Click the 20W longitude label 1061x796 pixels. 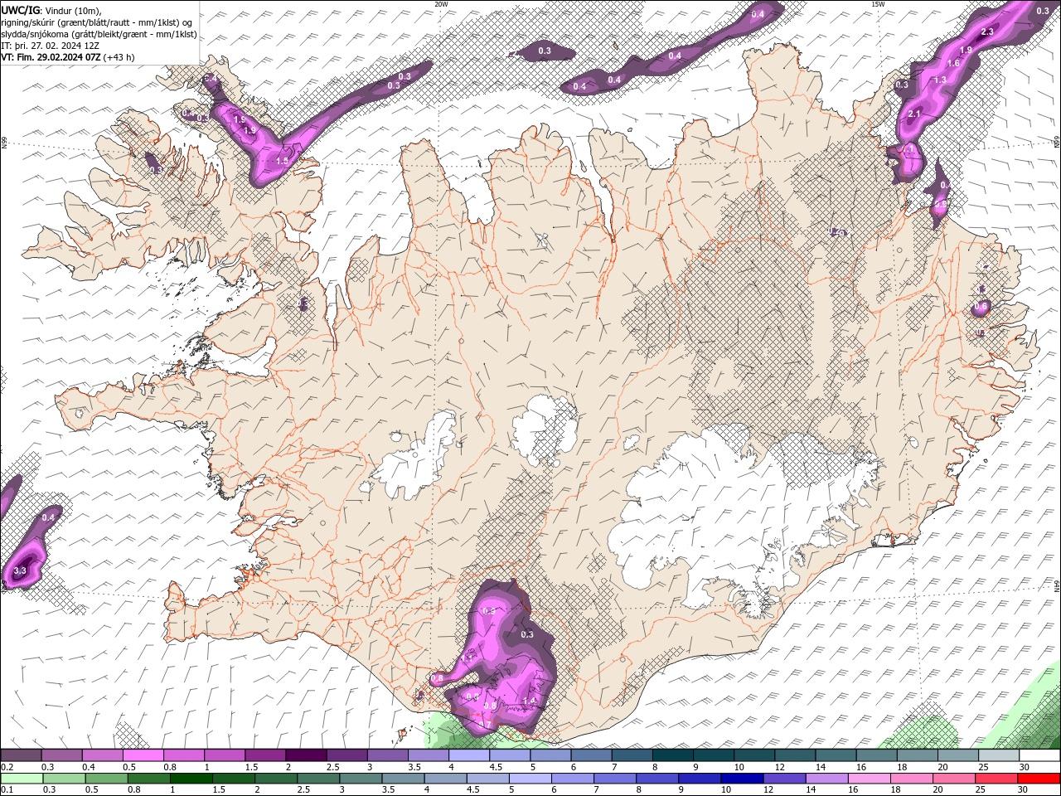pyautogui.click(x=441, y=4)
